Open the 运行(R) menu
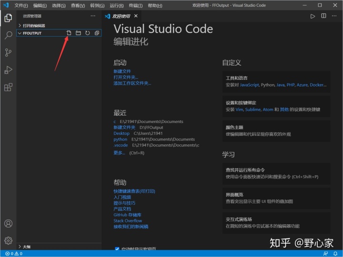This screenshot has height=257, width=343. pyautogui.click(x=117, y=5)
